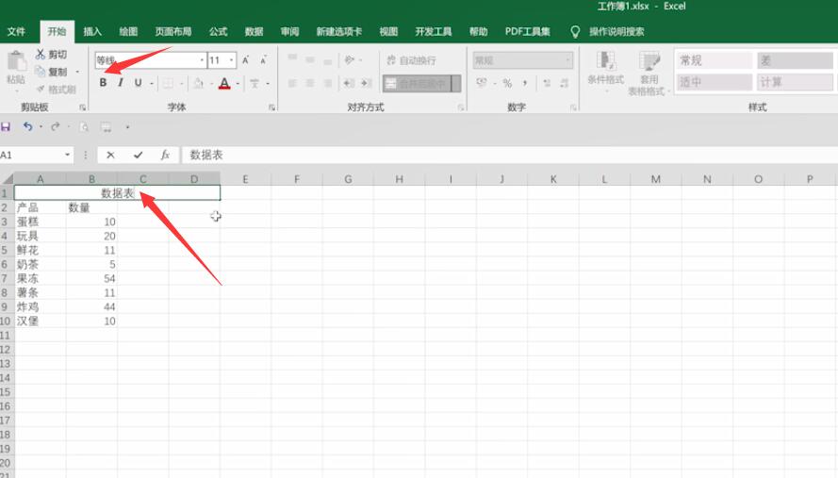Screen dimensions: 838x478
Task: Click the red font color A button
Action: pos(224,83)
